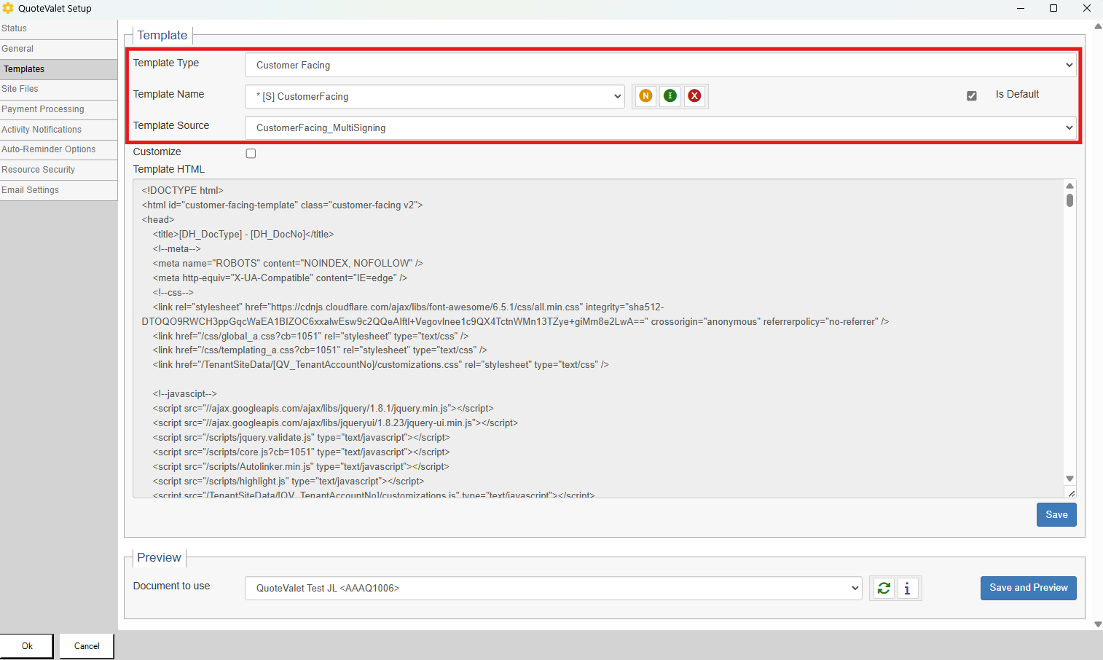Click the Template HTML resize grip

[1071, 493]
